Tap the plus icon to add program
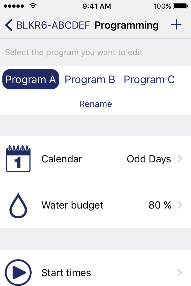Viewport: 191px width, 286px height. coord(176,24)
